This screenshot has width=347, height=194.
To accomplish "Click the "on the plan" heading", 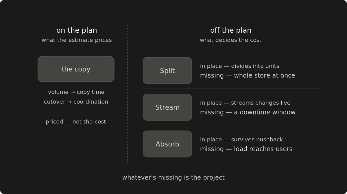I will click(77, 30).
